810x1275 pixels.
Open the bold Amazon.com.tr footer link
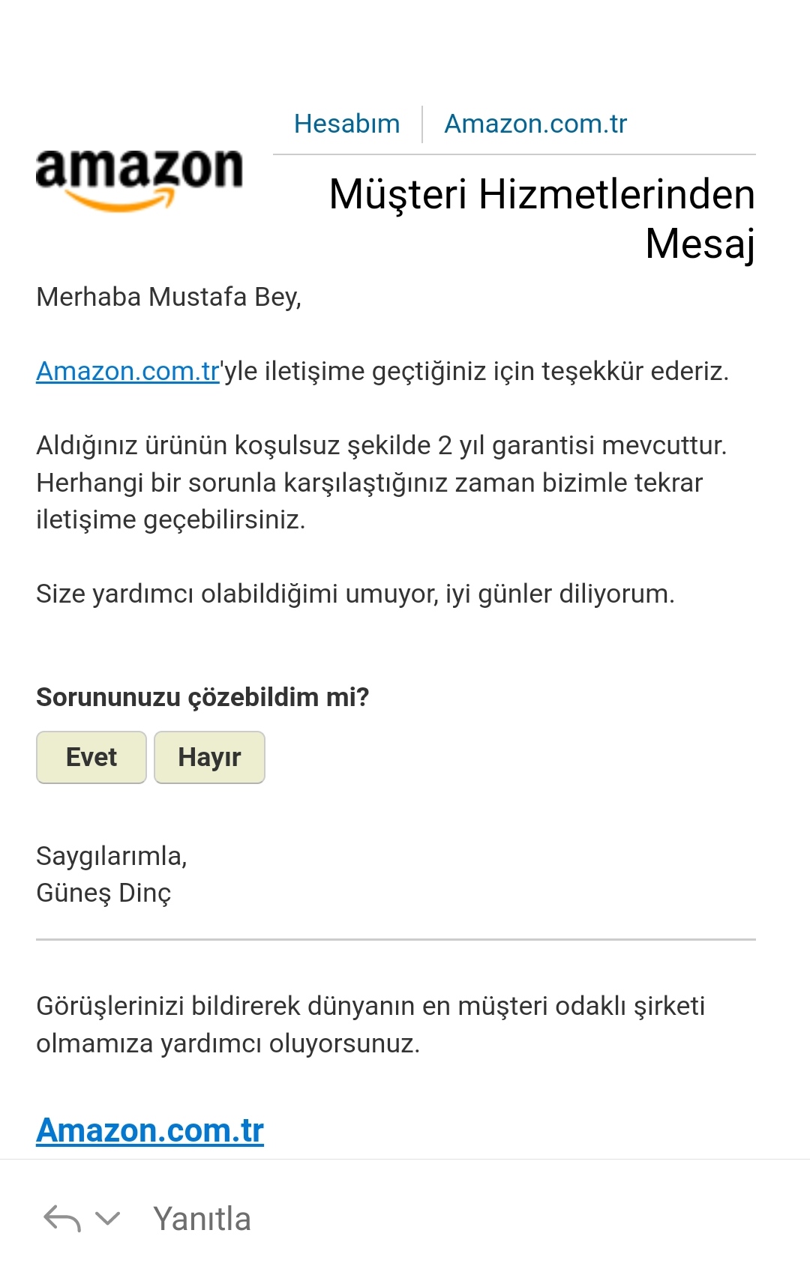[150, 1130]
